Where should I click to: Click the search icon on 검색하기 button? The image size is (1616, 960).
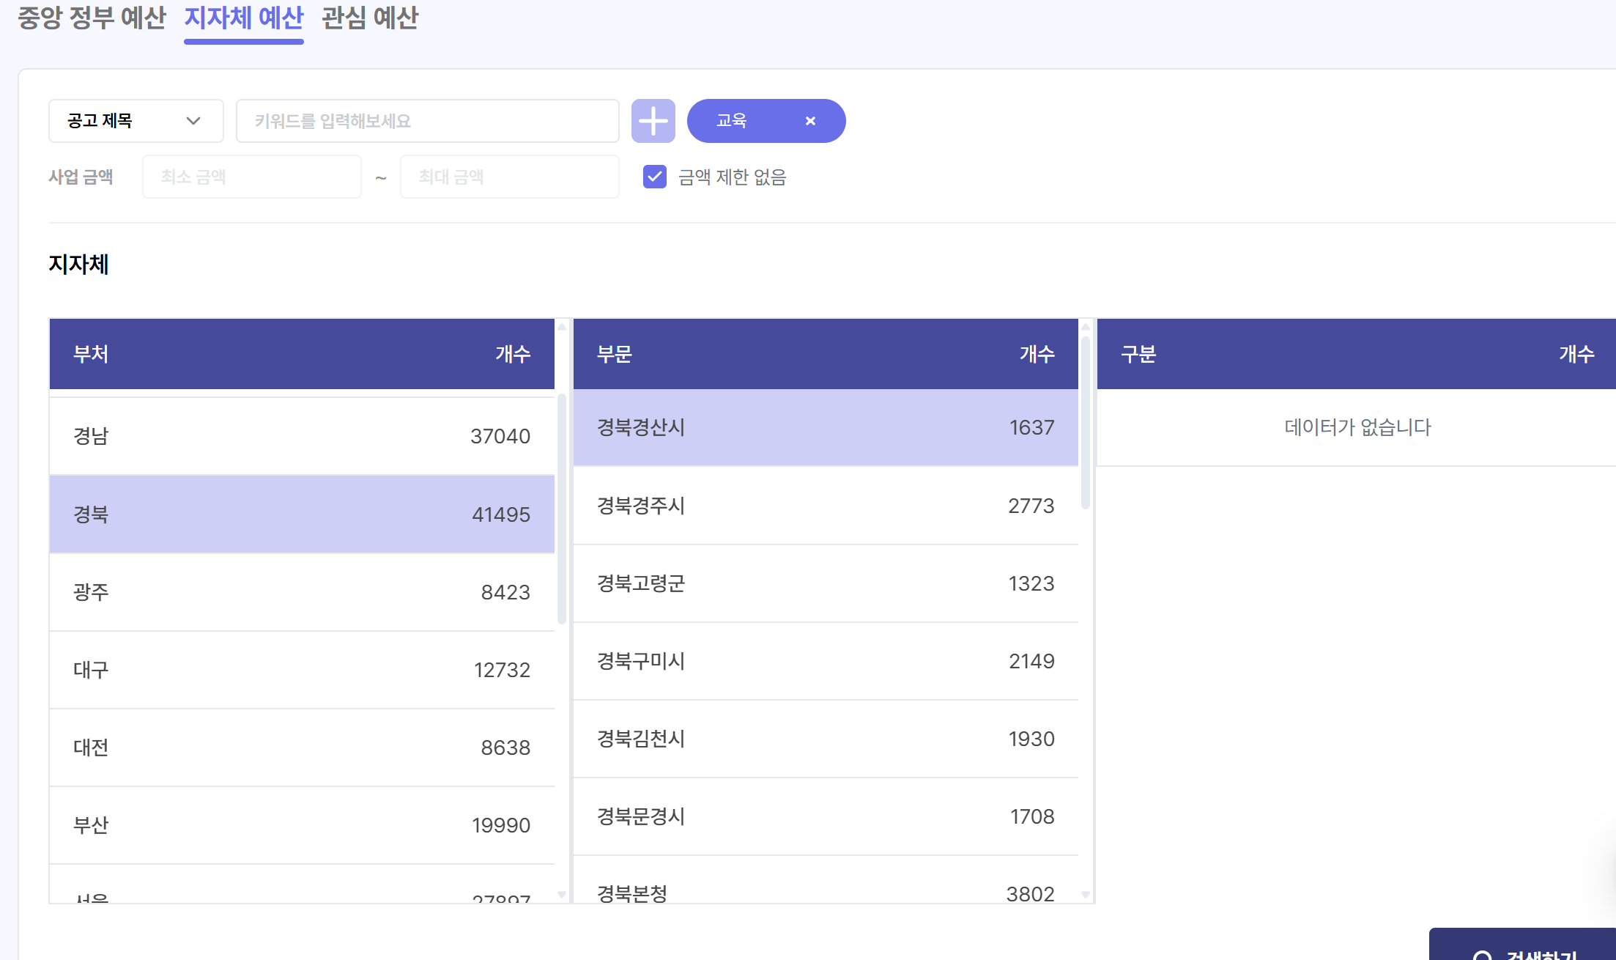(1482, 954)
